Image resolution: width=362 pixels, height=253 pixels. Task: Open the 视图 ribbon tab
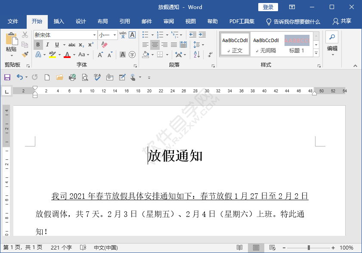pyautogui.click(x=190, y=21)
